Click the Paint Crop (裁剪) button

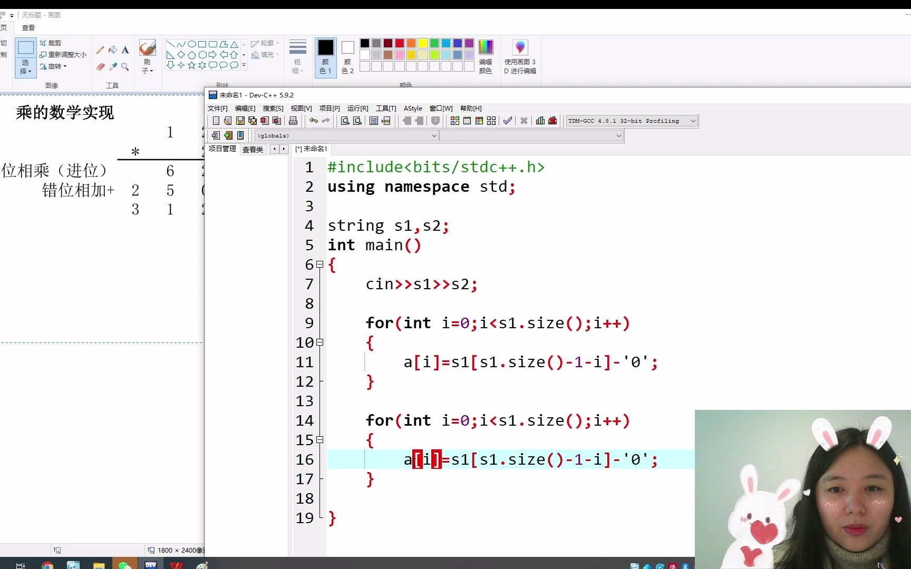click(51, 43)
